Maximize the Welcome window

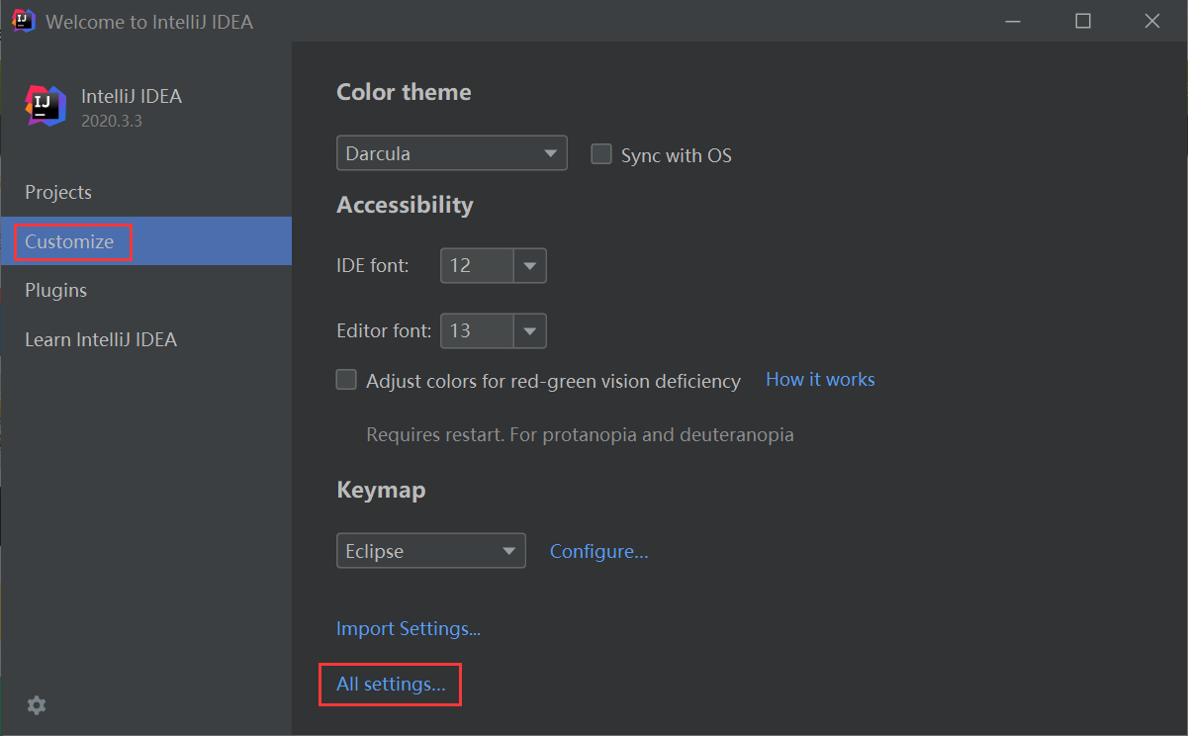point(1083,21)
